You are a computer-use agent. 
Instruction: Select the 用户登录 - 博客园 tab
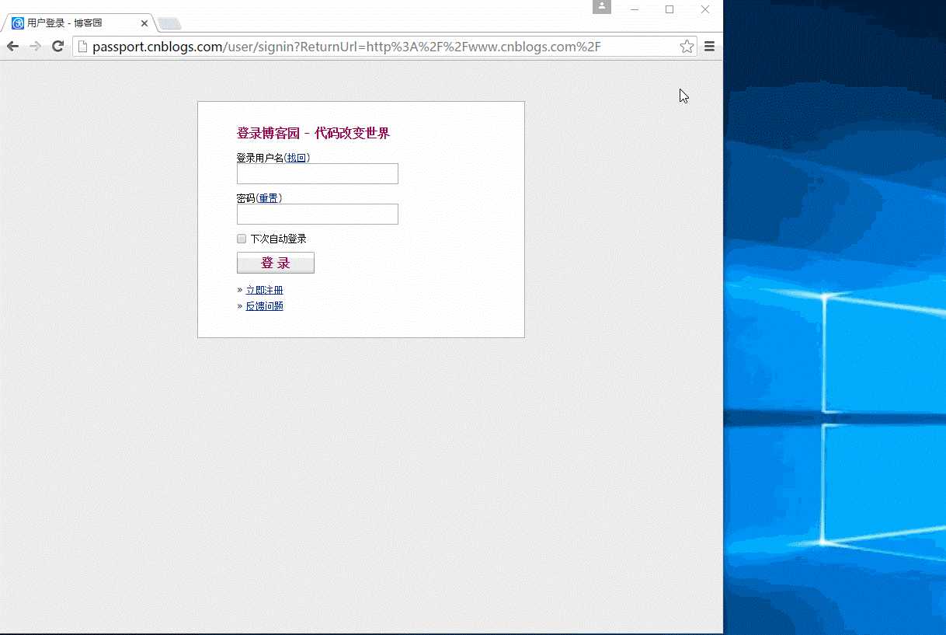click(x=78, y=23)
